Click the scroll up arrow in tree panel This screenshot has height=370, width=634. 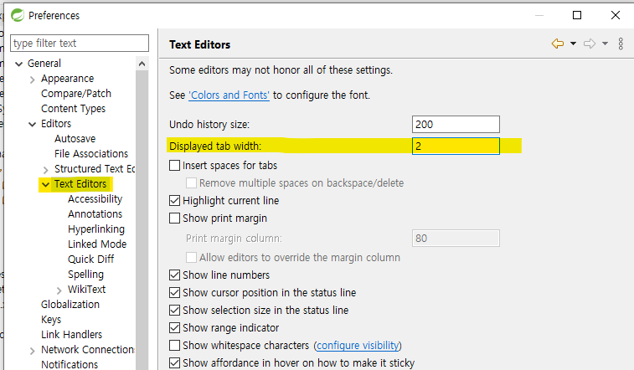click(x=142, y=64)
